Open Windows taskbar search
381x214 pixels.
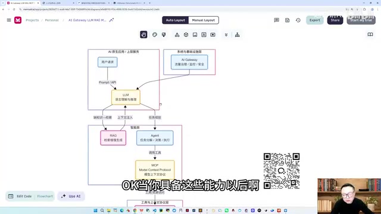[102, 210]
